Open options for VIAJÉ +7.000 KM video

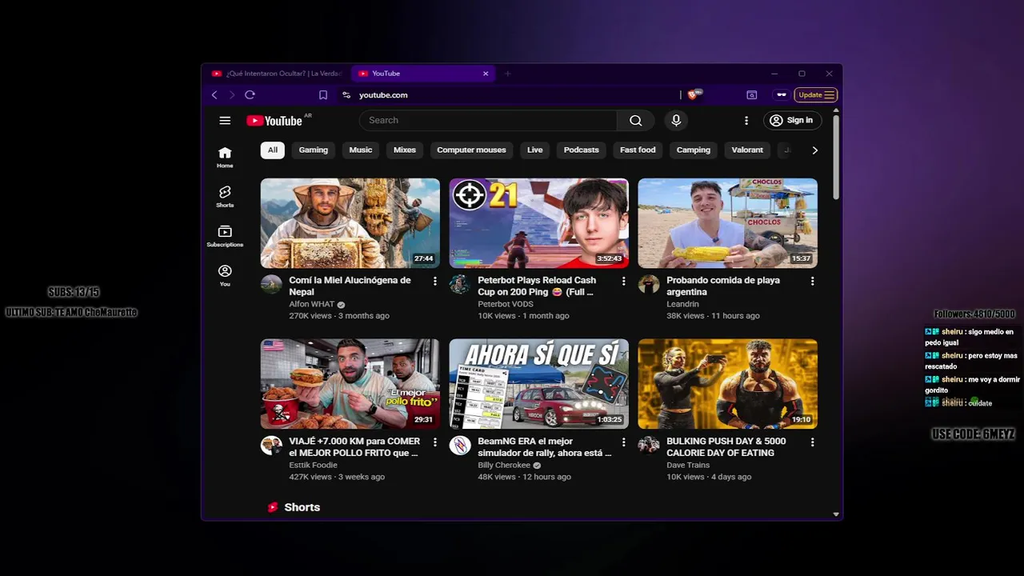coord(435,442)
